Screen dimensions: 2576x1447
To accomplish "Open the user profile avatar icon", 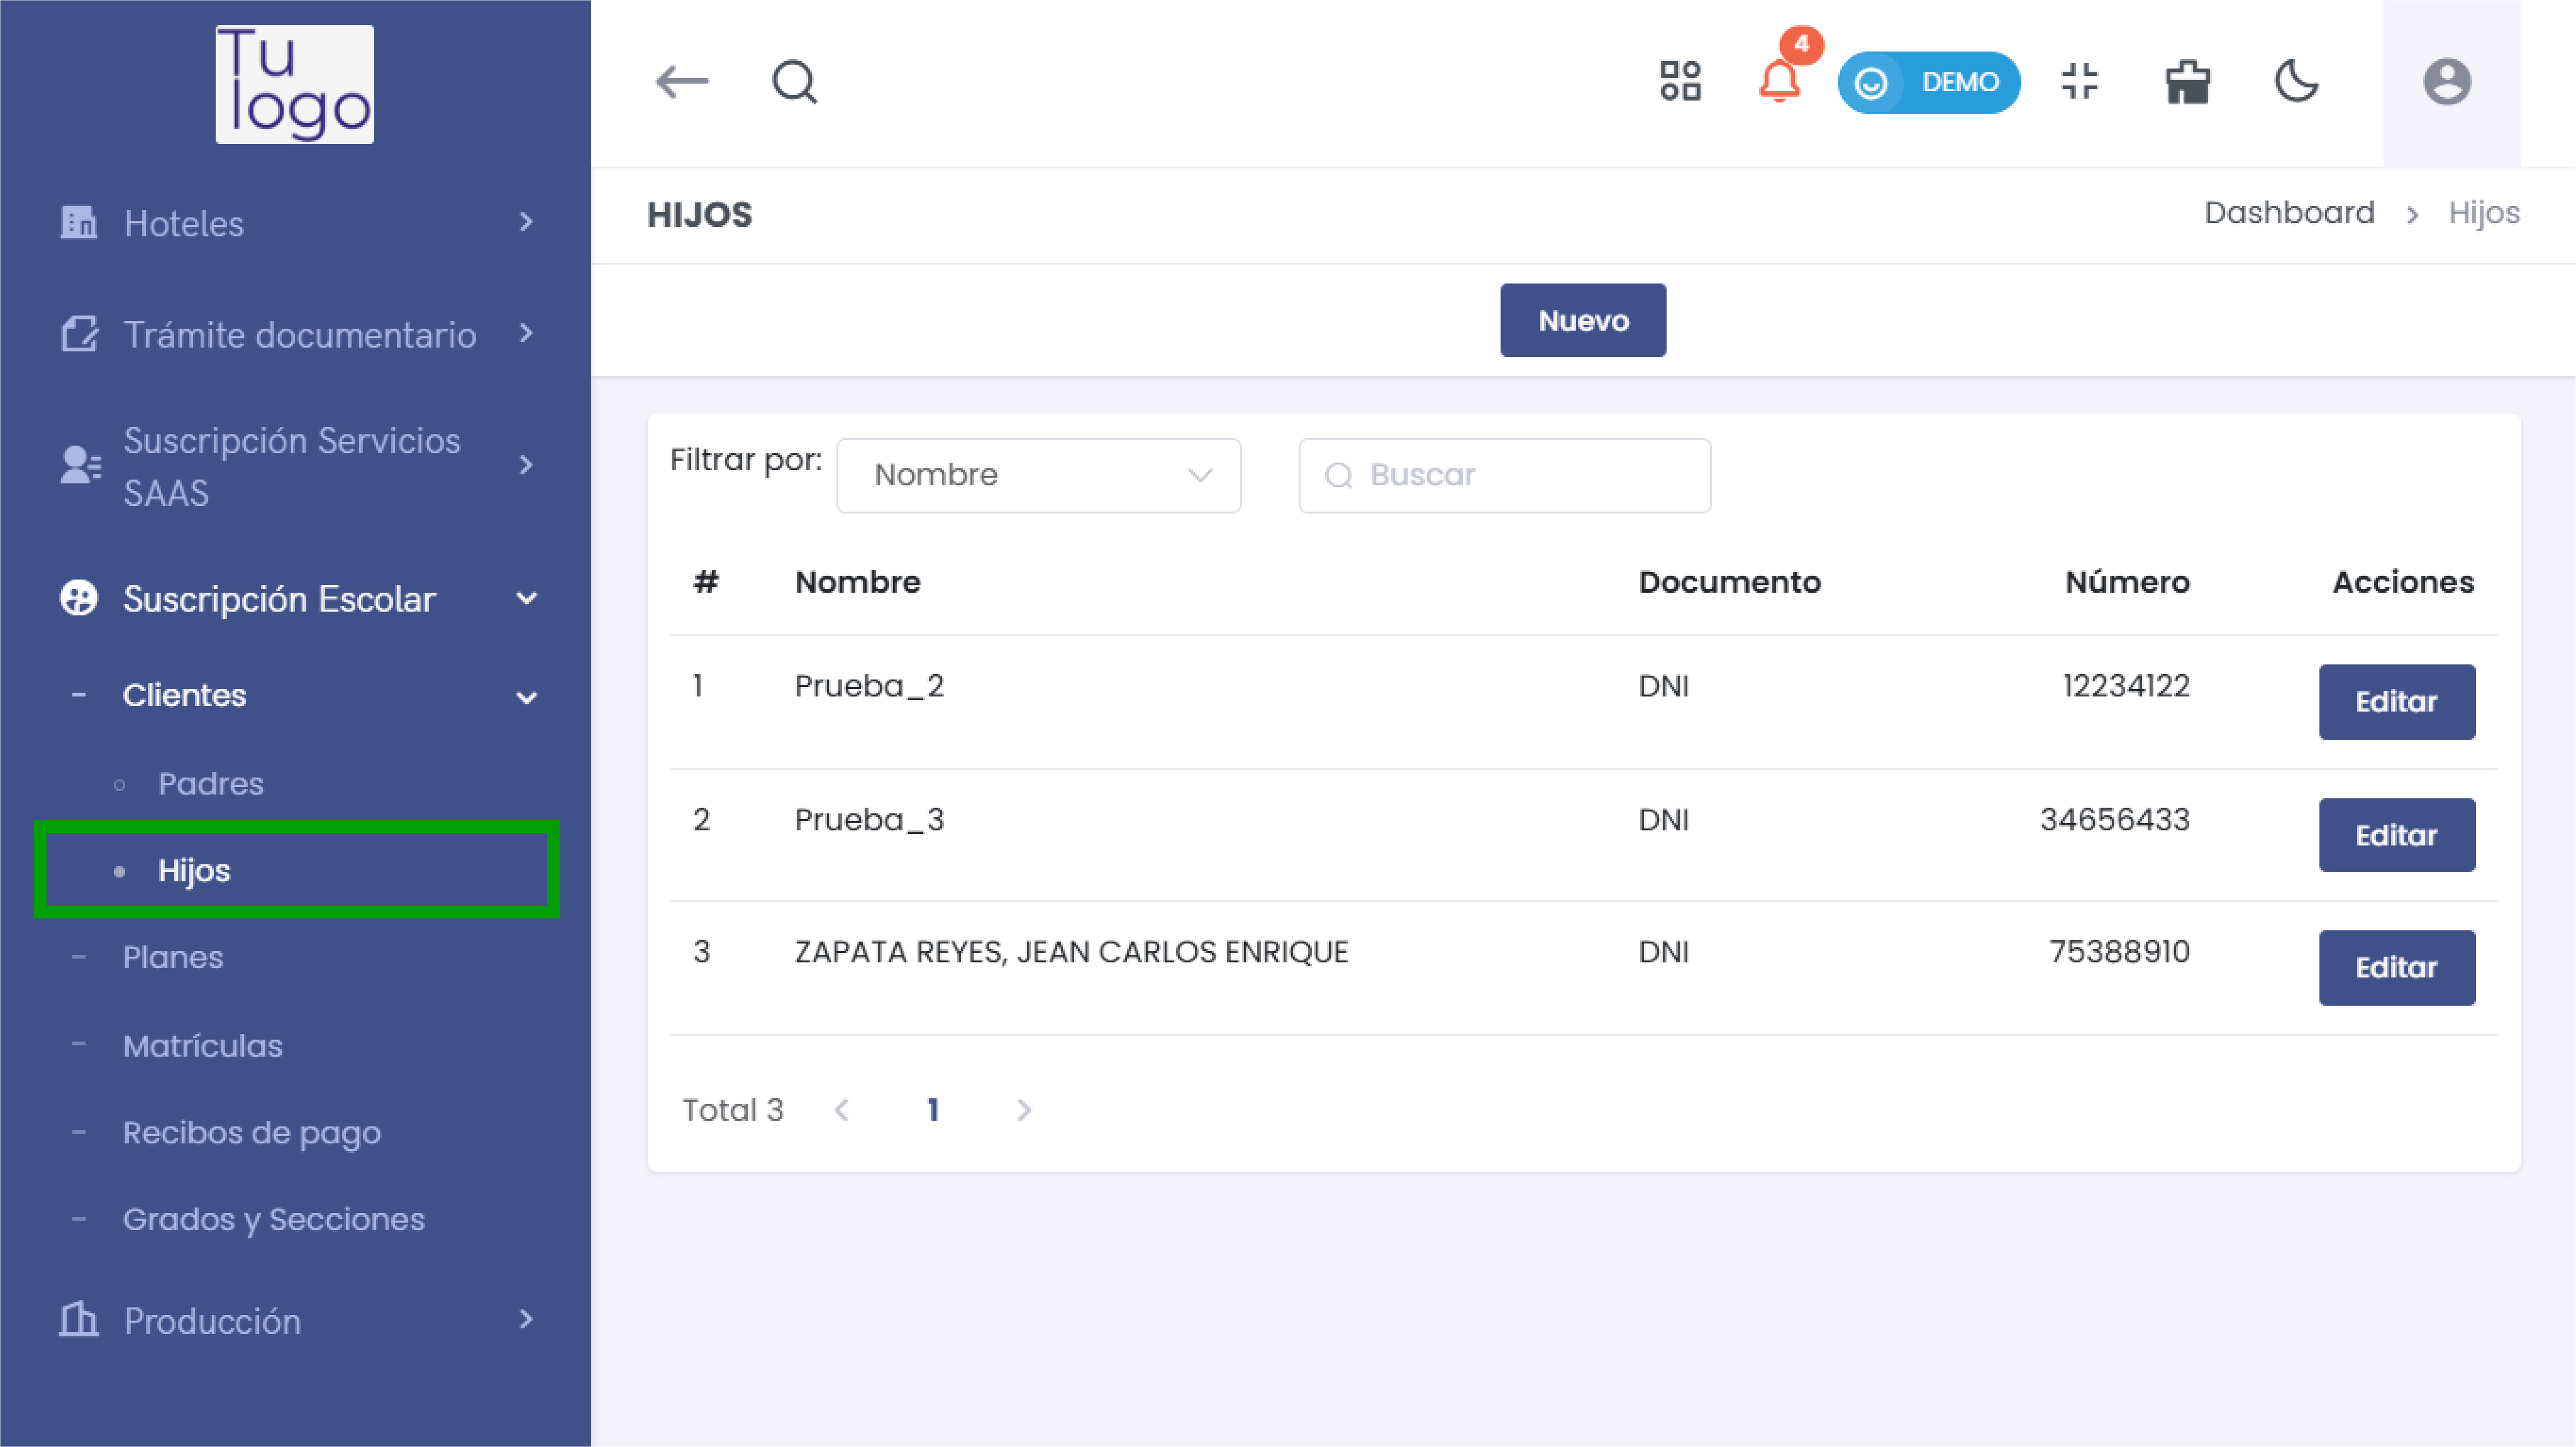I will pyautogui.click(x=2447, y=82).
